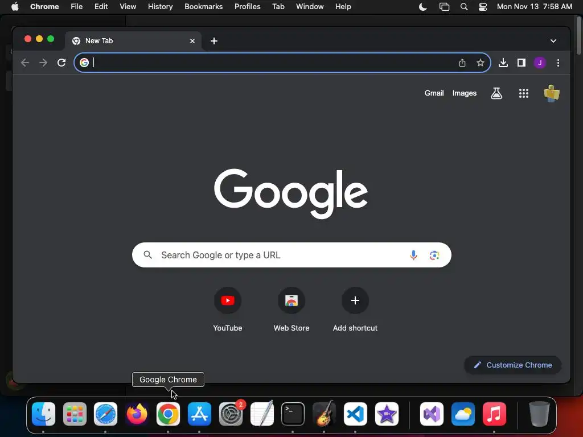Open the Profiles menu
The height and width of the screenshot is (437, 583).
[247, 7]
